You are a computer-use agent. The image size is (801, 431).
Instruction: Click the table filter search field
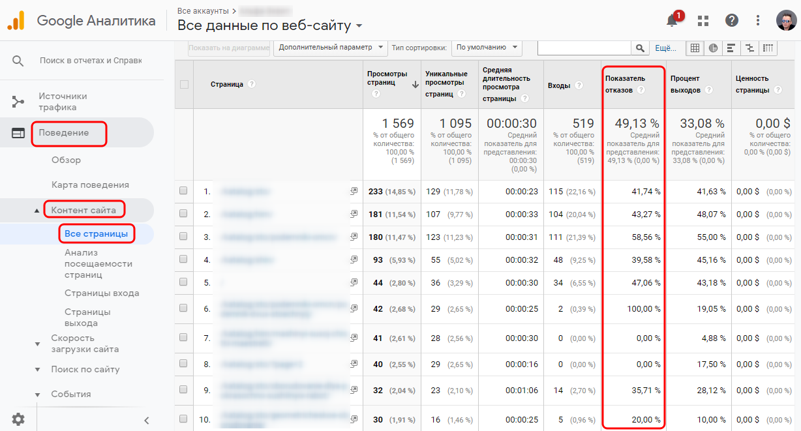tap(584, 48)
